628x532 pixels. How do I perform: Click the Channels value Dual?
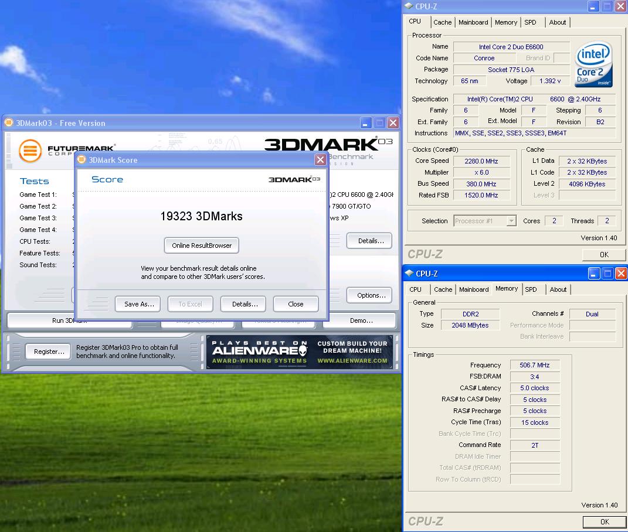(592, 314)
